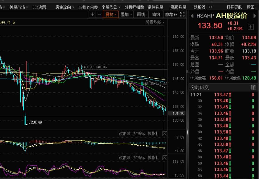Viewport: 259px width, 179px height.
Task: Open trade details 详 icon
Action: (x=253, y=87)
